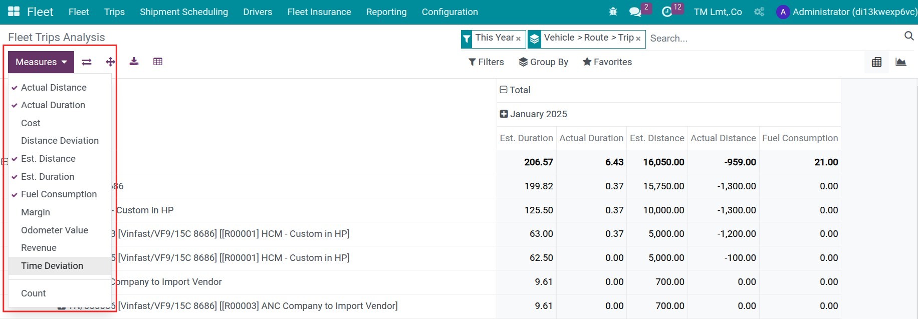Remove the Vehicle > Route > Trip grouping
This screenshot has width=918, height=319.
pyautogui.click(x=638, y=39)
